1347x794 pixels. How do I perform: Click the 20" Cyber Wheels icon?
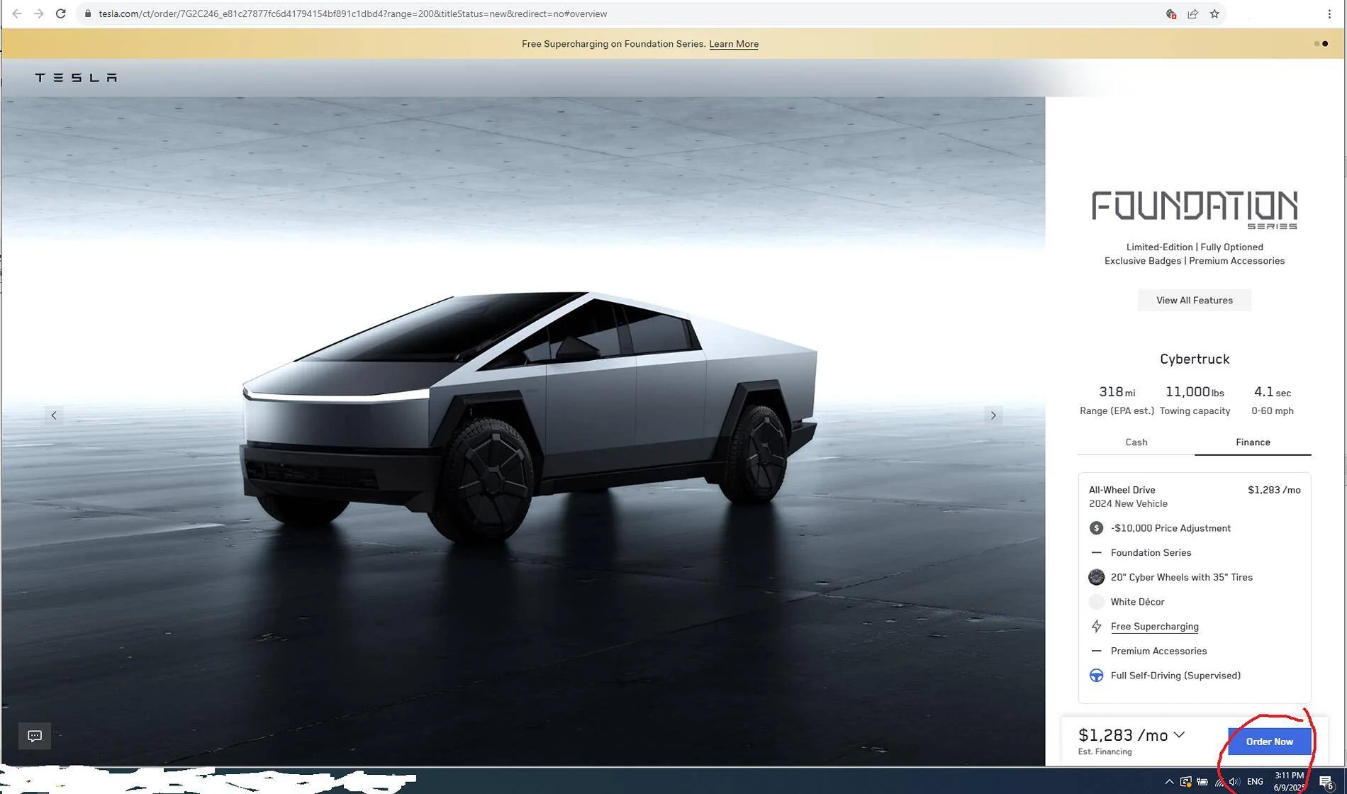pyautogui.click(x=1096, y=577)
